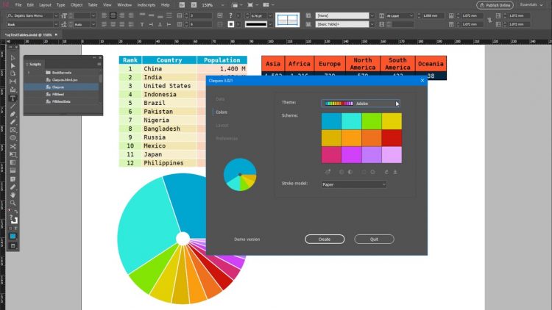The width and height of the screenshot is (552, 310).
Task: Click the contrast half-circle icon in Claquos
Action: pyautogui.click(x=350, y=172)
